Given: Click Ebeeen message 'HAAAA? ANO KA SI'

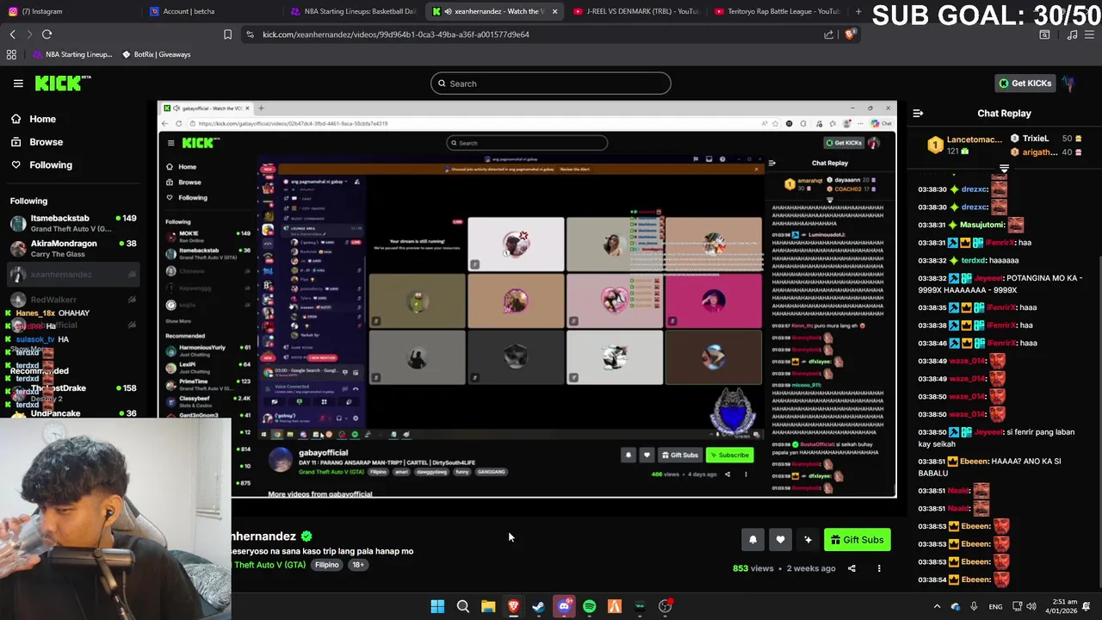Looking at the screenshot, I should (999, 467).
